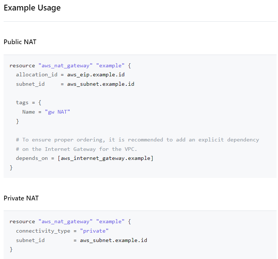Click the 'Example Usage' heading
Image resolution: width=278 pixels, height=259 pixels.
32,8
